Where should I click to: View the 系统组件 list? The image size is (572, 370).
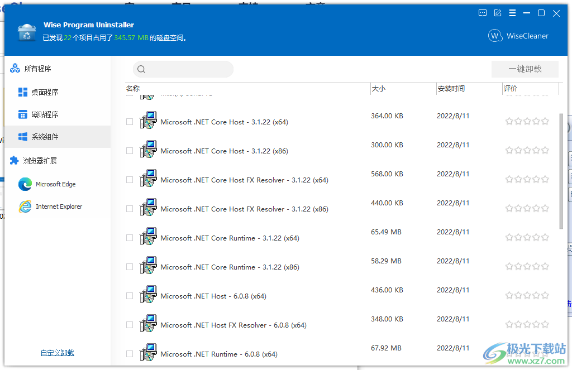[40, 137]
